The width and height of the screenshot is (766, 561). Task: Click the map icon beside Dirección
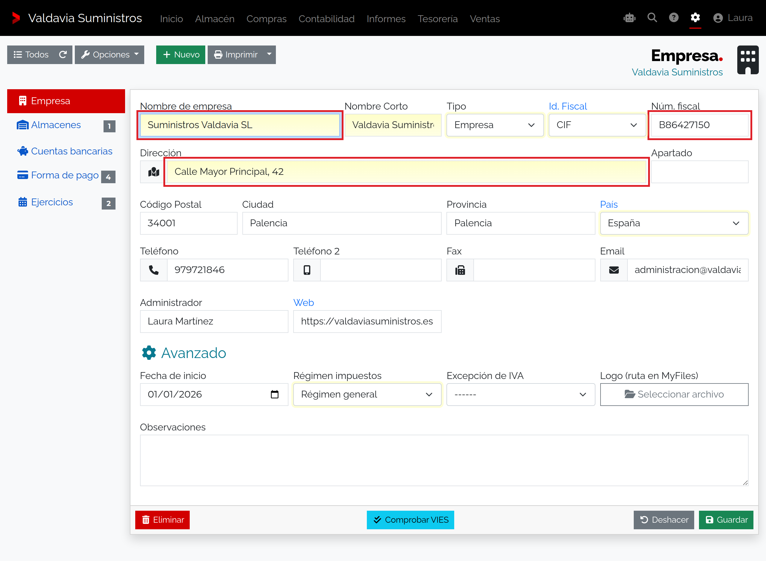(x=154, y=172)
